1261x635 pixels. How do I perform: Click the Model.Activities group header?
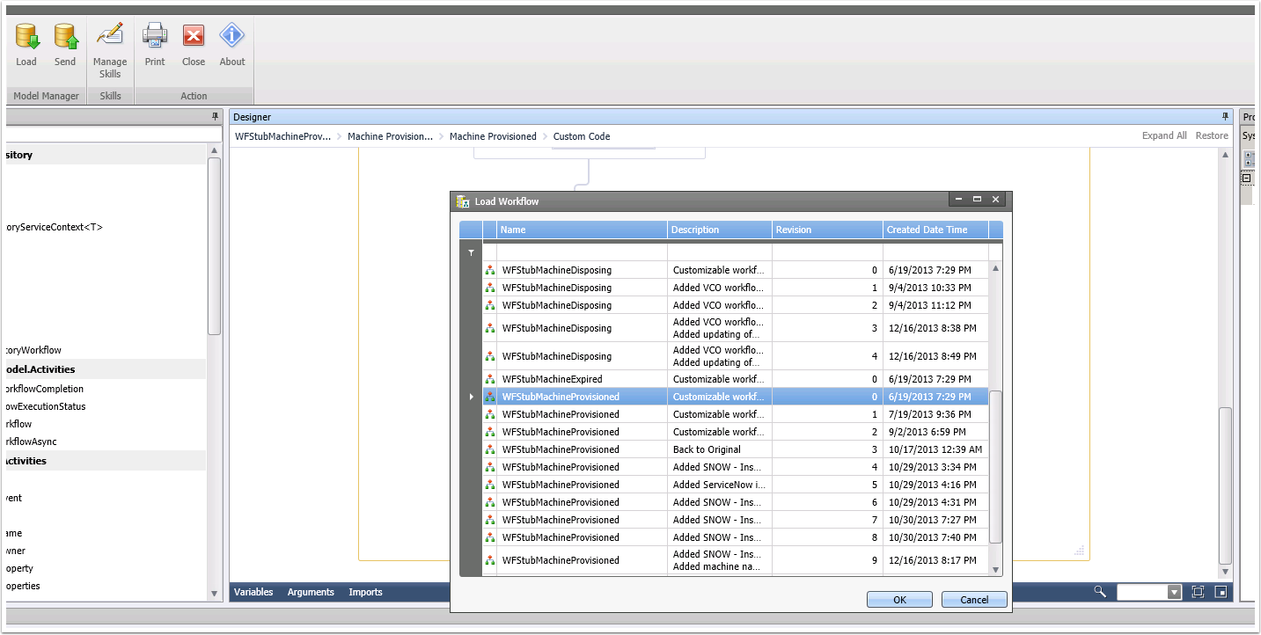(105, 369)
